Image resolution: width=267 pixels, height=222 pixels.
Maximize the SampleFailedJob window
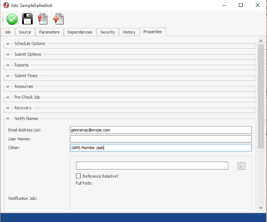[x=241, y=5]
